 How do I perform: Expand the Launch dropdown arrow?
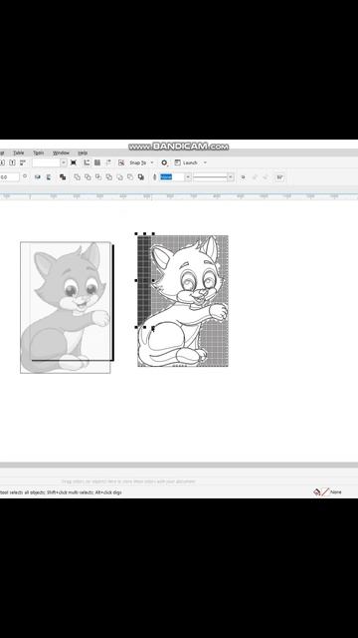click(x=205, y=162)
